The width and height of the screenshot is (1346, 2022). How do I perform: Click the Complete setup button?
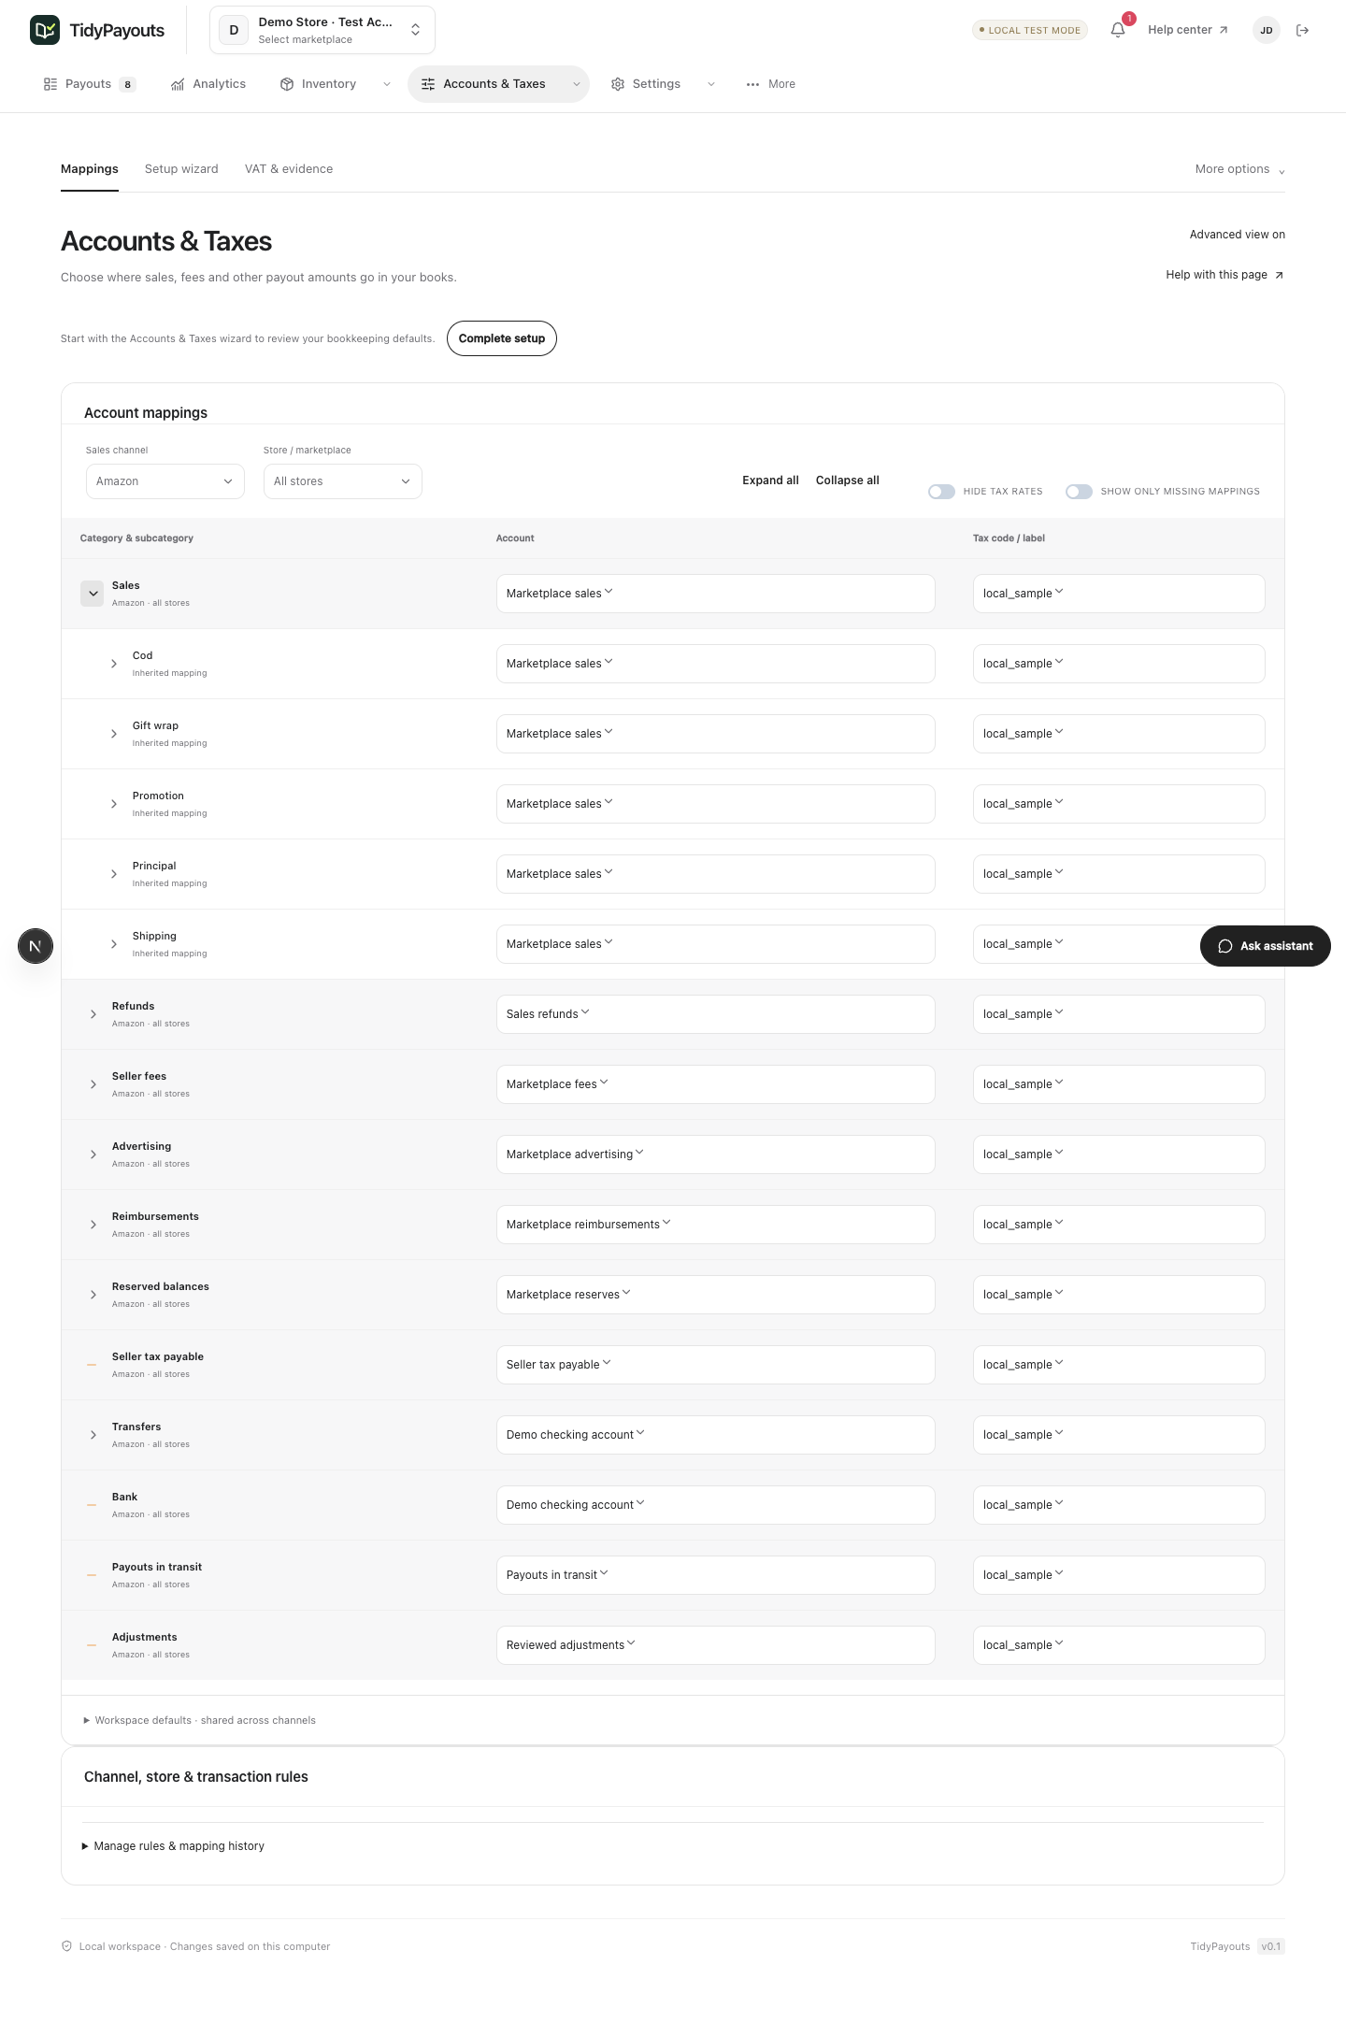pos(502,338)
